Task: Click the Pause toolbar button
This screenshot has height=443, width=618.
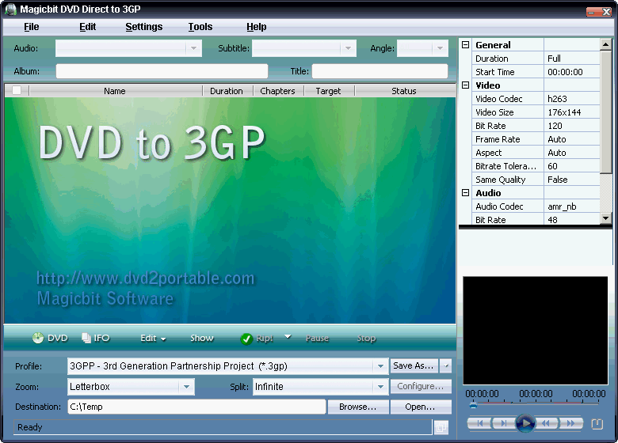Action: click(x=317, y=339)
